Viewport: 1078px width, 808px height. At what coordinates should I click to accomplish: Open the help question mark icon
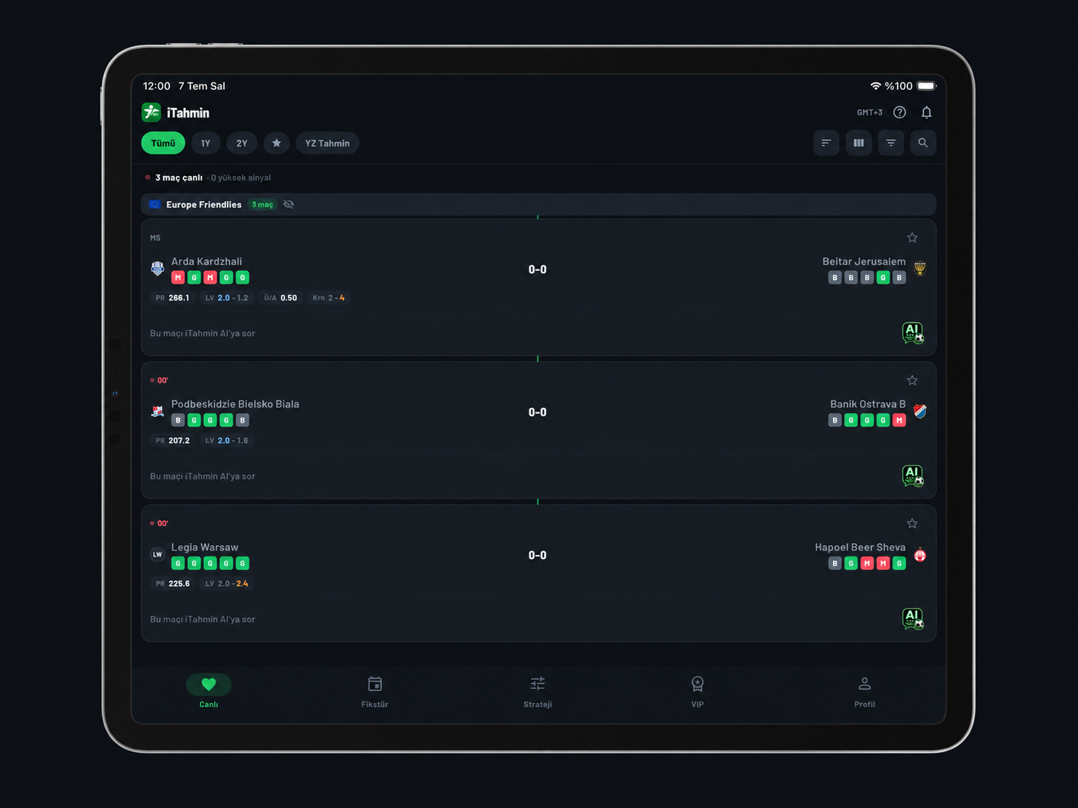899,112
